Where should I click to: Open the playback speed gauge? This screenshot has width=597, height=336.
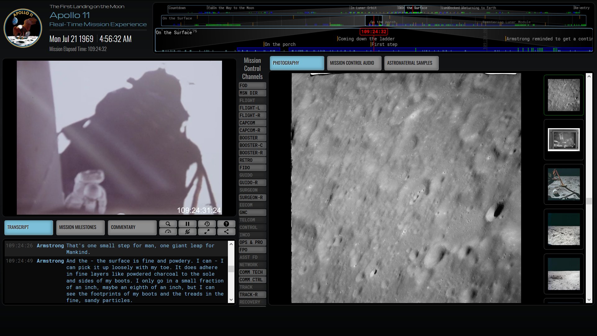pos(168,231)
